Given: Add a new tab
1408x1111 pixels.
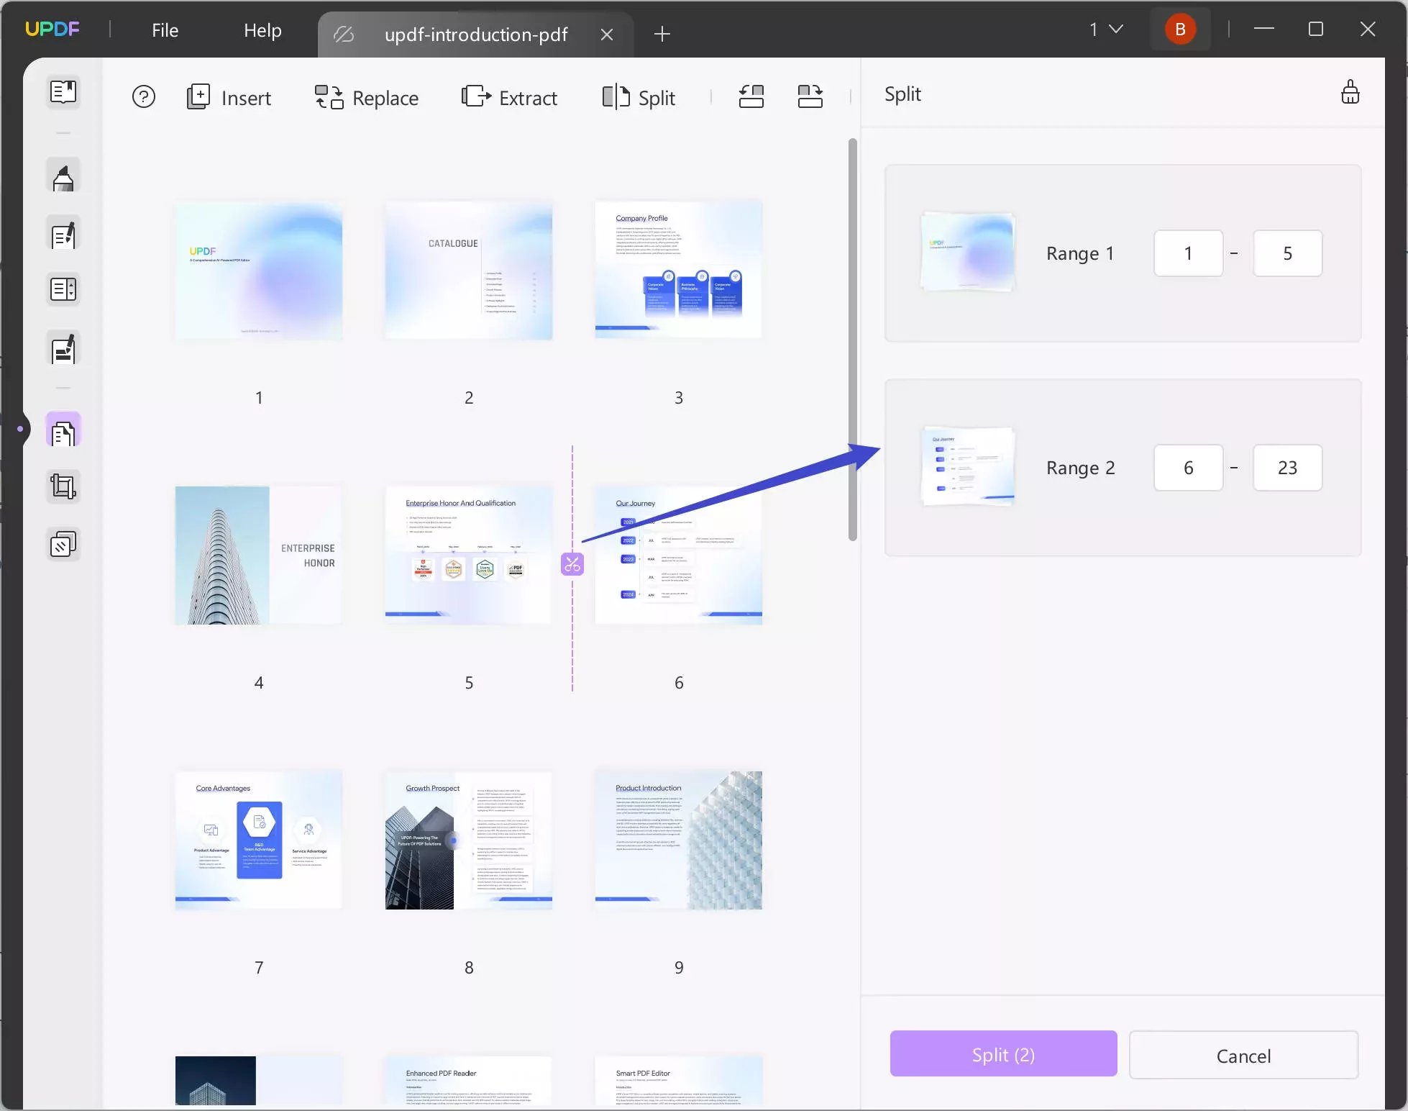Looking at the screenshot, I should 662,34.
